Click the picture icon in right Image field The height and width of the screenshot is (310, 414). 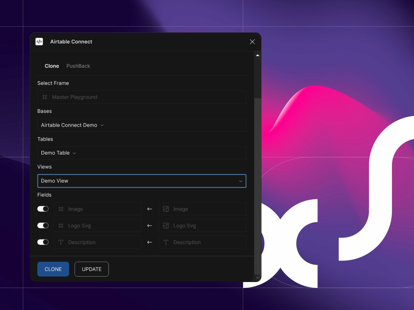(x=166, y=209)
